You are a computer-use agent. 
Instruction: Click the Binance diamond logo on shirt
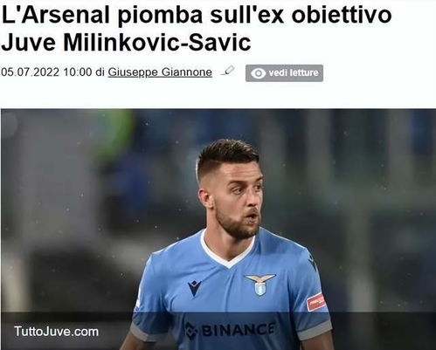pos(191,331)
